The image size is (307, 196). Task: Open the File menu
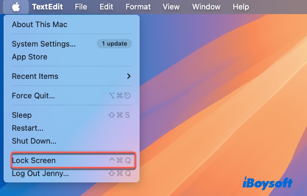click(x=81, y=7)
